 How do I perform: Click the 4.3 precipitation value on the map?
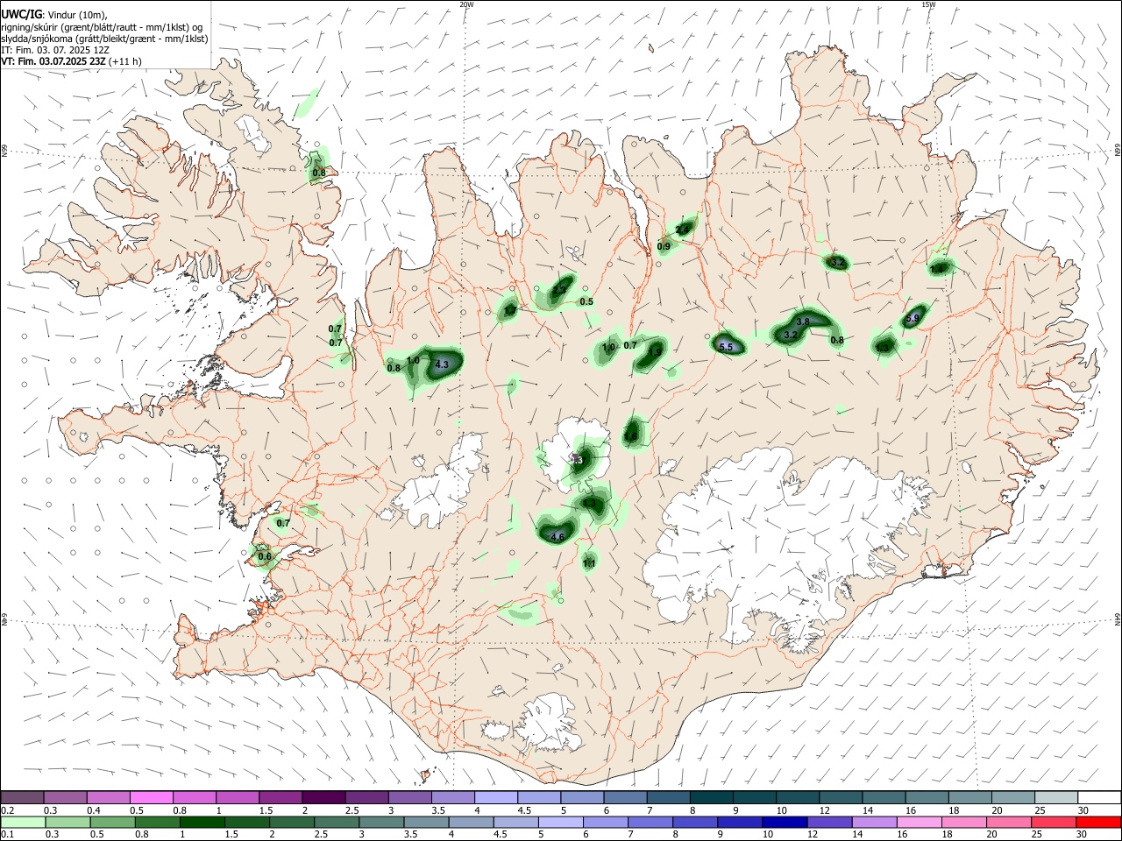point(442,364)
